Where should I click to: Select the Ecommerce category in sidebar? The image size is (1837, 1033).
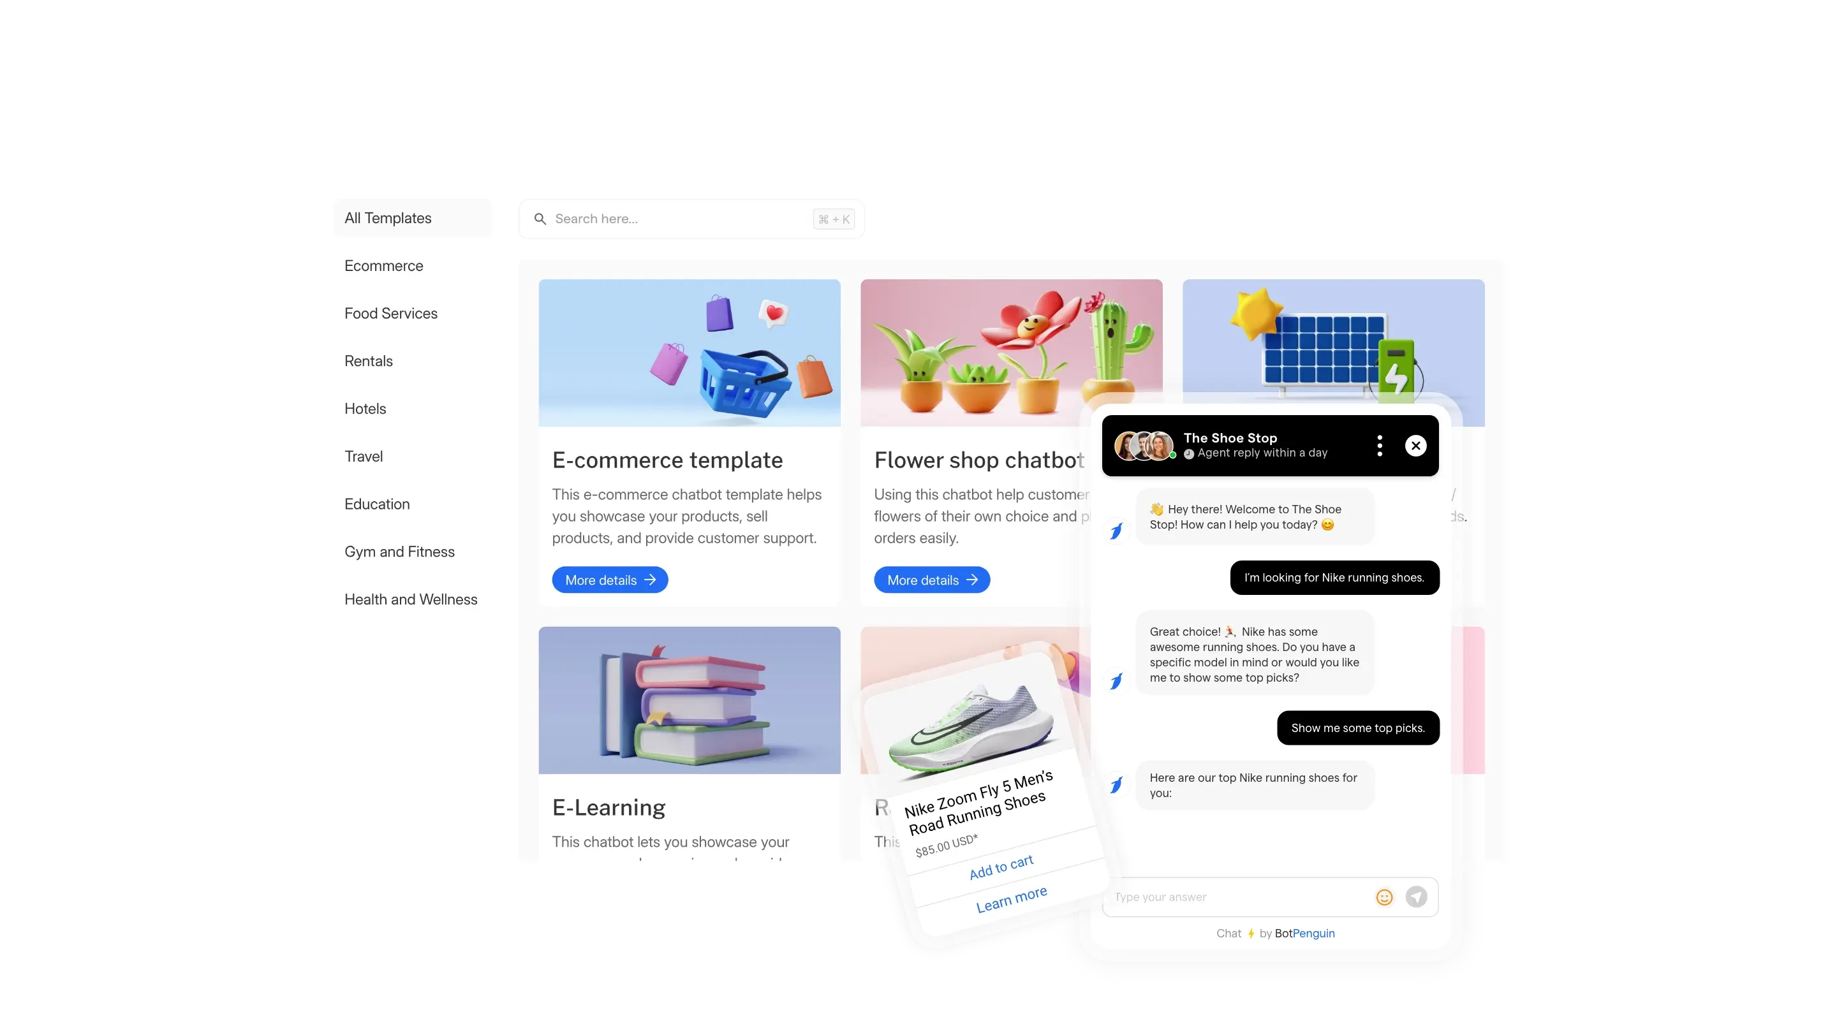tap(383, 265)
